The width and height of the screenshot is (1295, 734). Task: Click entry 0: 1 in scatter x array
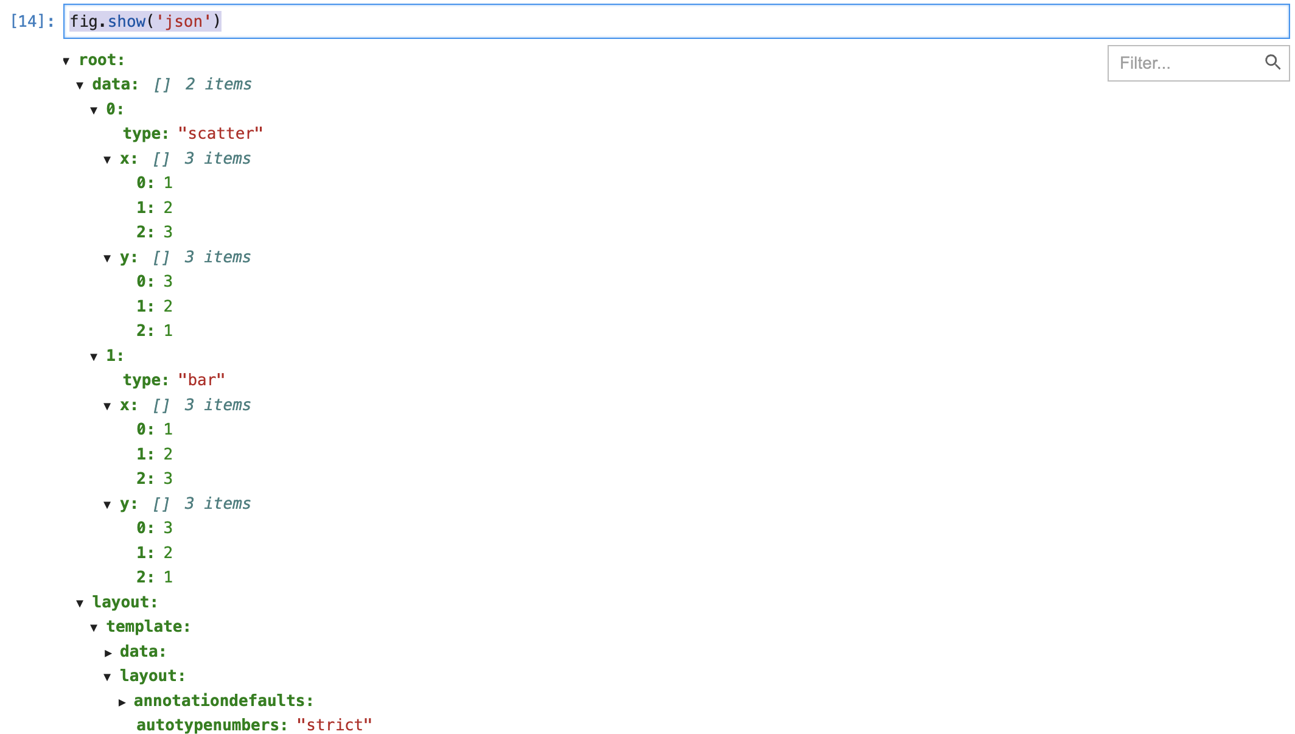pos(155,183)
